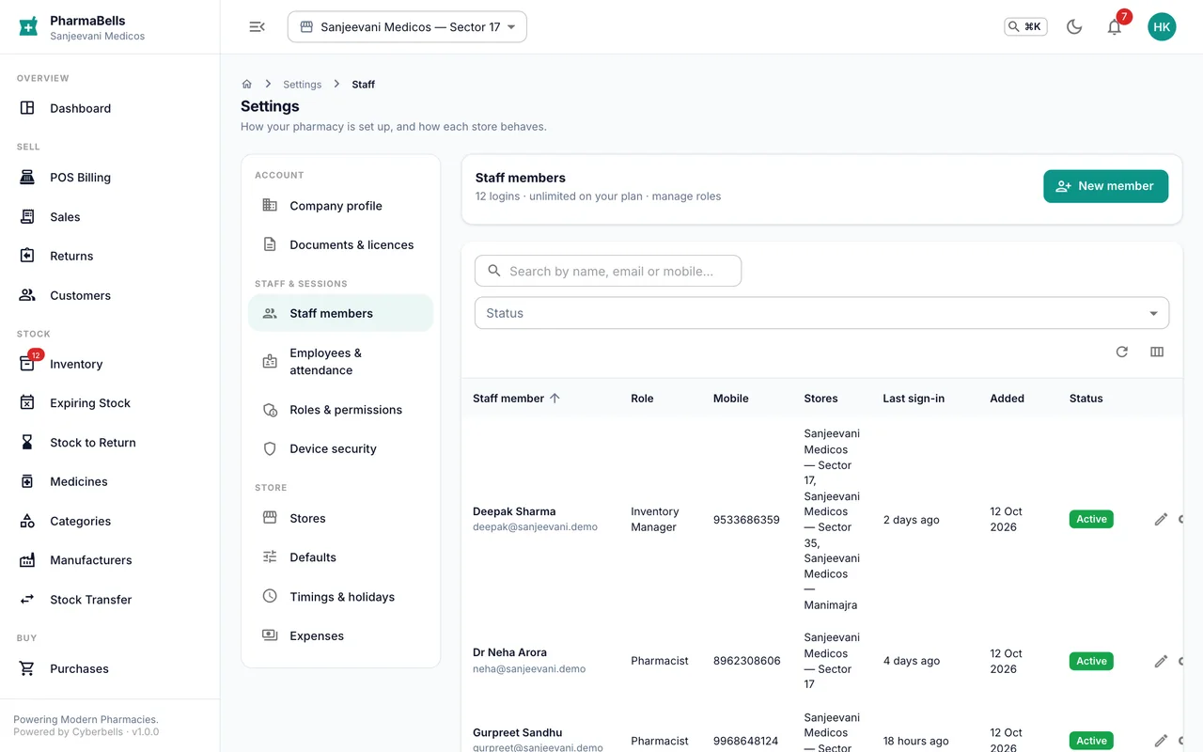This screenshot has height=752, width=1203.
Task: Edit Deepak Sharma's staff record
Action: [1161, 519]
